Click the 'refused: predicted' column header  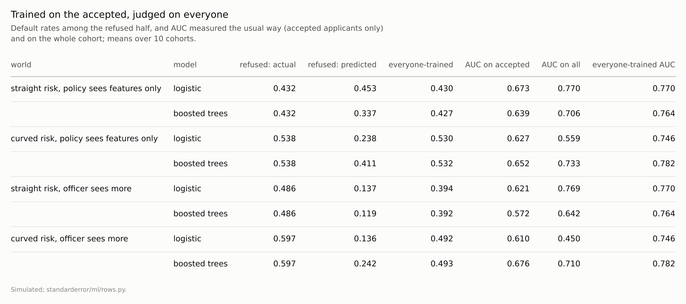pyautogui.click(x=342, y=65)
